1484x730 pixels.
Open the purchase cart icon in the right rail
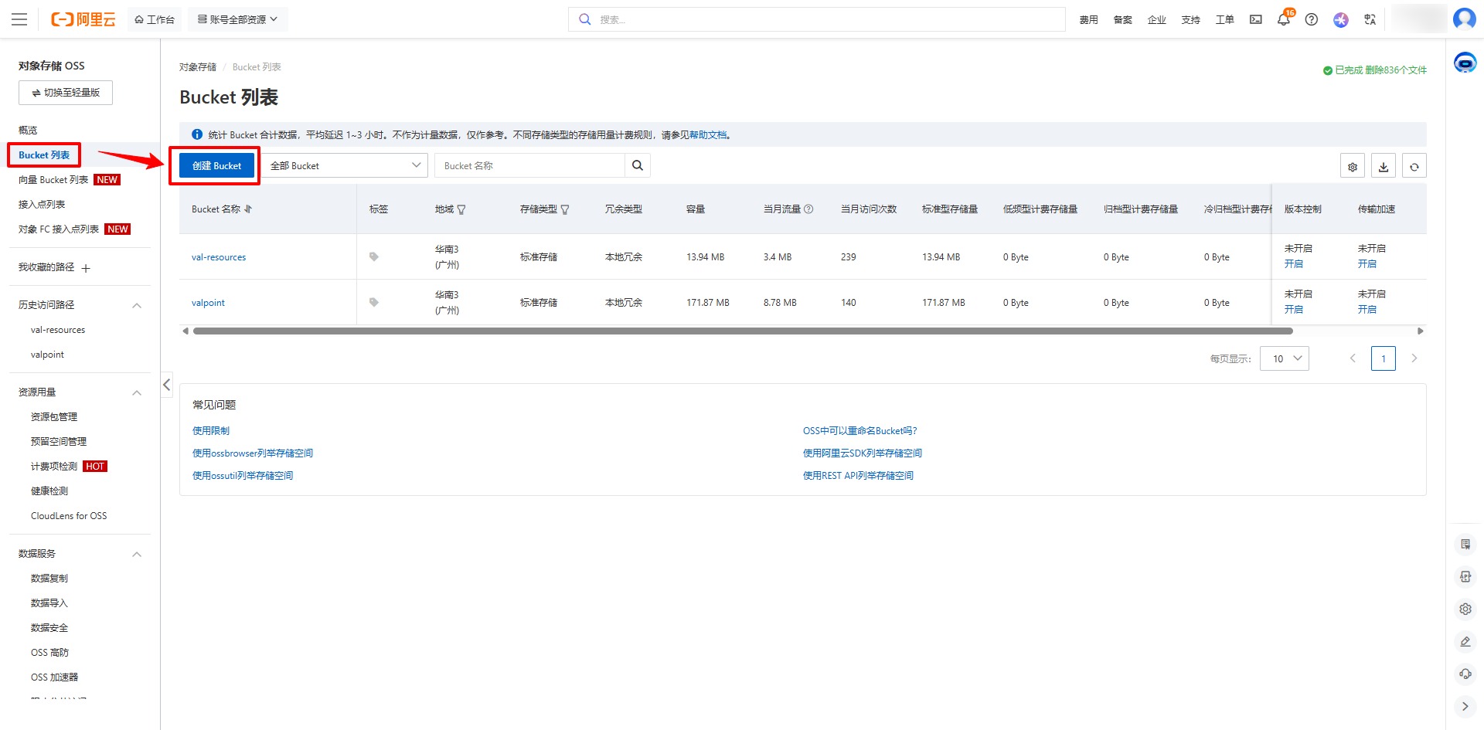(1465, 545)
